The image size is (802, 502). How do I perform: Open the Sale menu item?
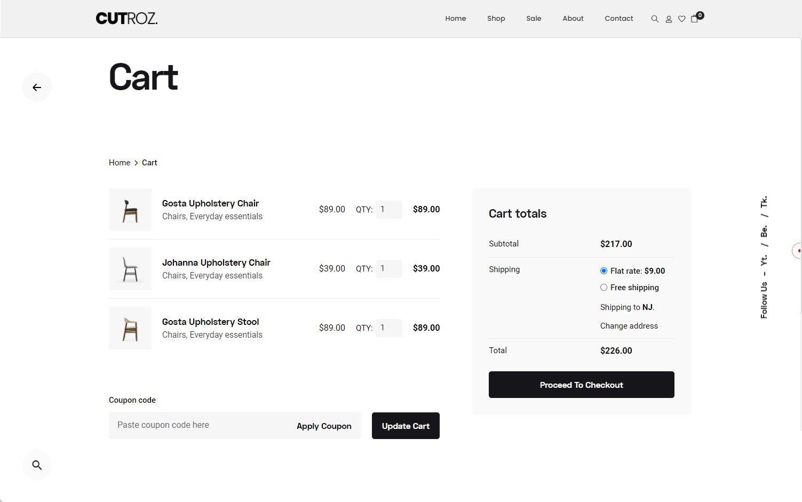534,18
